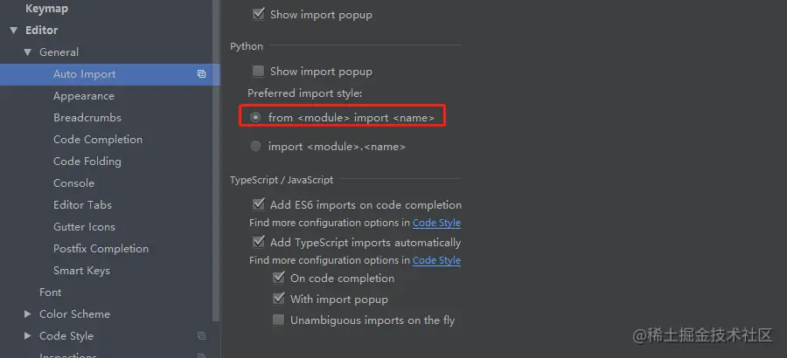The image size is (787, 358).
Task: Enable Unambiguous imports on the fly
Action: pyautogui.click(x=279, y=320)
